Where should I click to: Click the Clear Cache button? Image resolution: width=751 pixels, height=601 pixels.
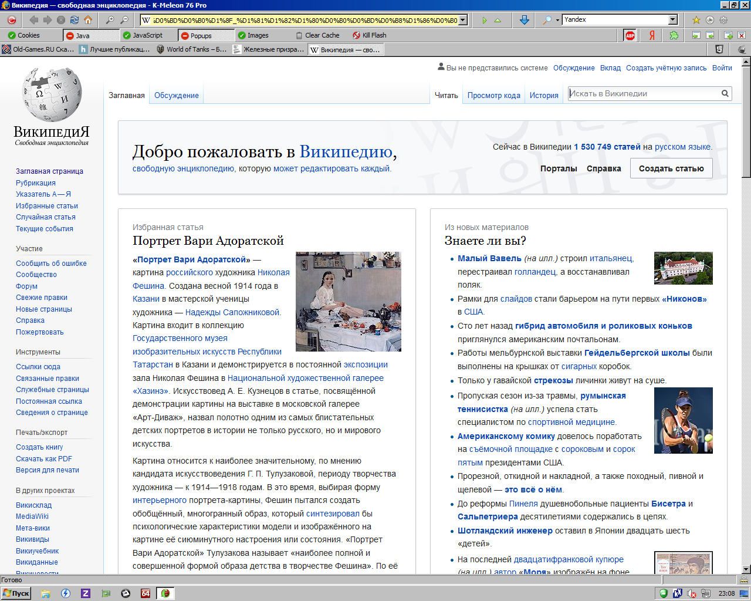(x=317, y=35)
